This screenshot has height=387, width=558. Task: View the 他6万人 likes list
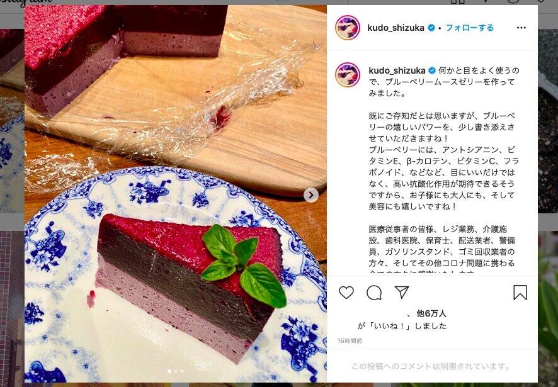(x=431, y=313)
